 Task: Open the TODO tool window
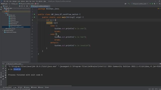(20, 87)
